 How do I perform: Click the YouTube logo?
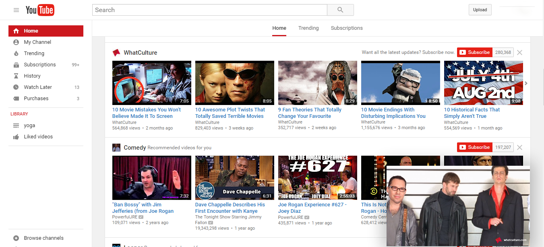[x=40, y=10]
